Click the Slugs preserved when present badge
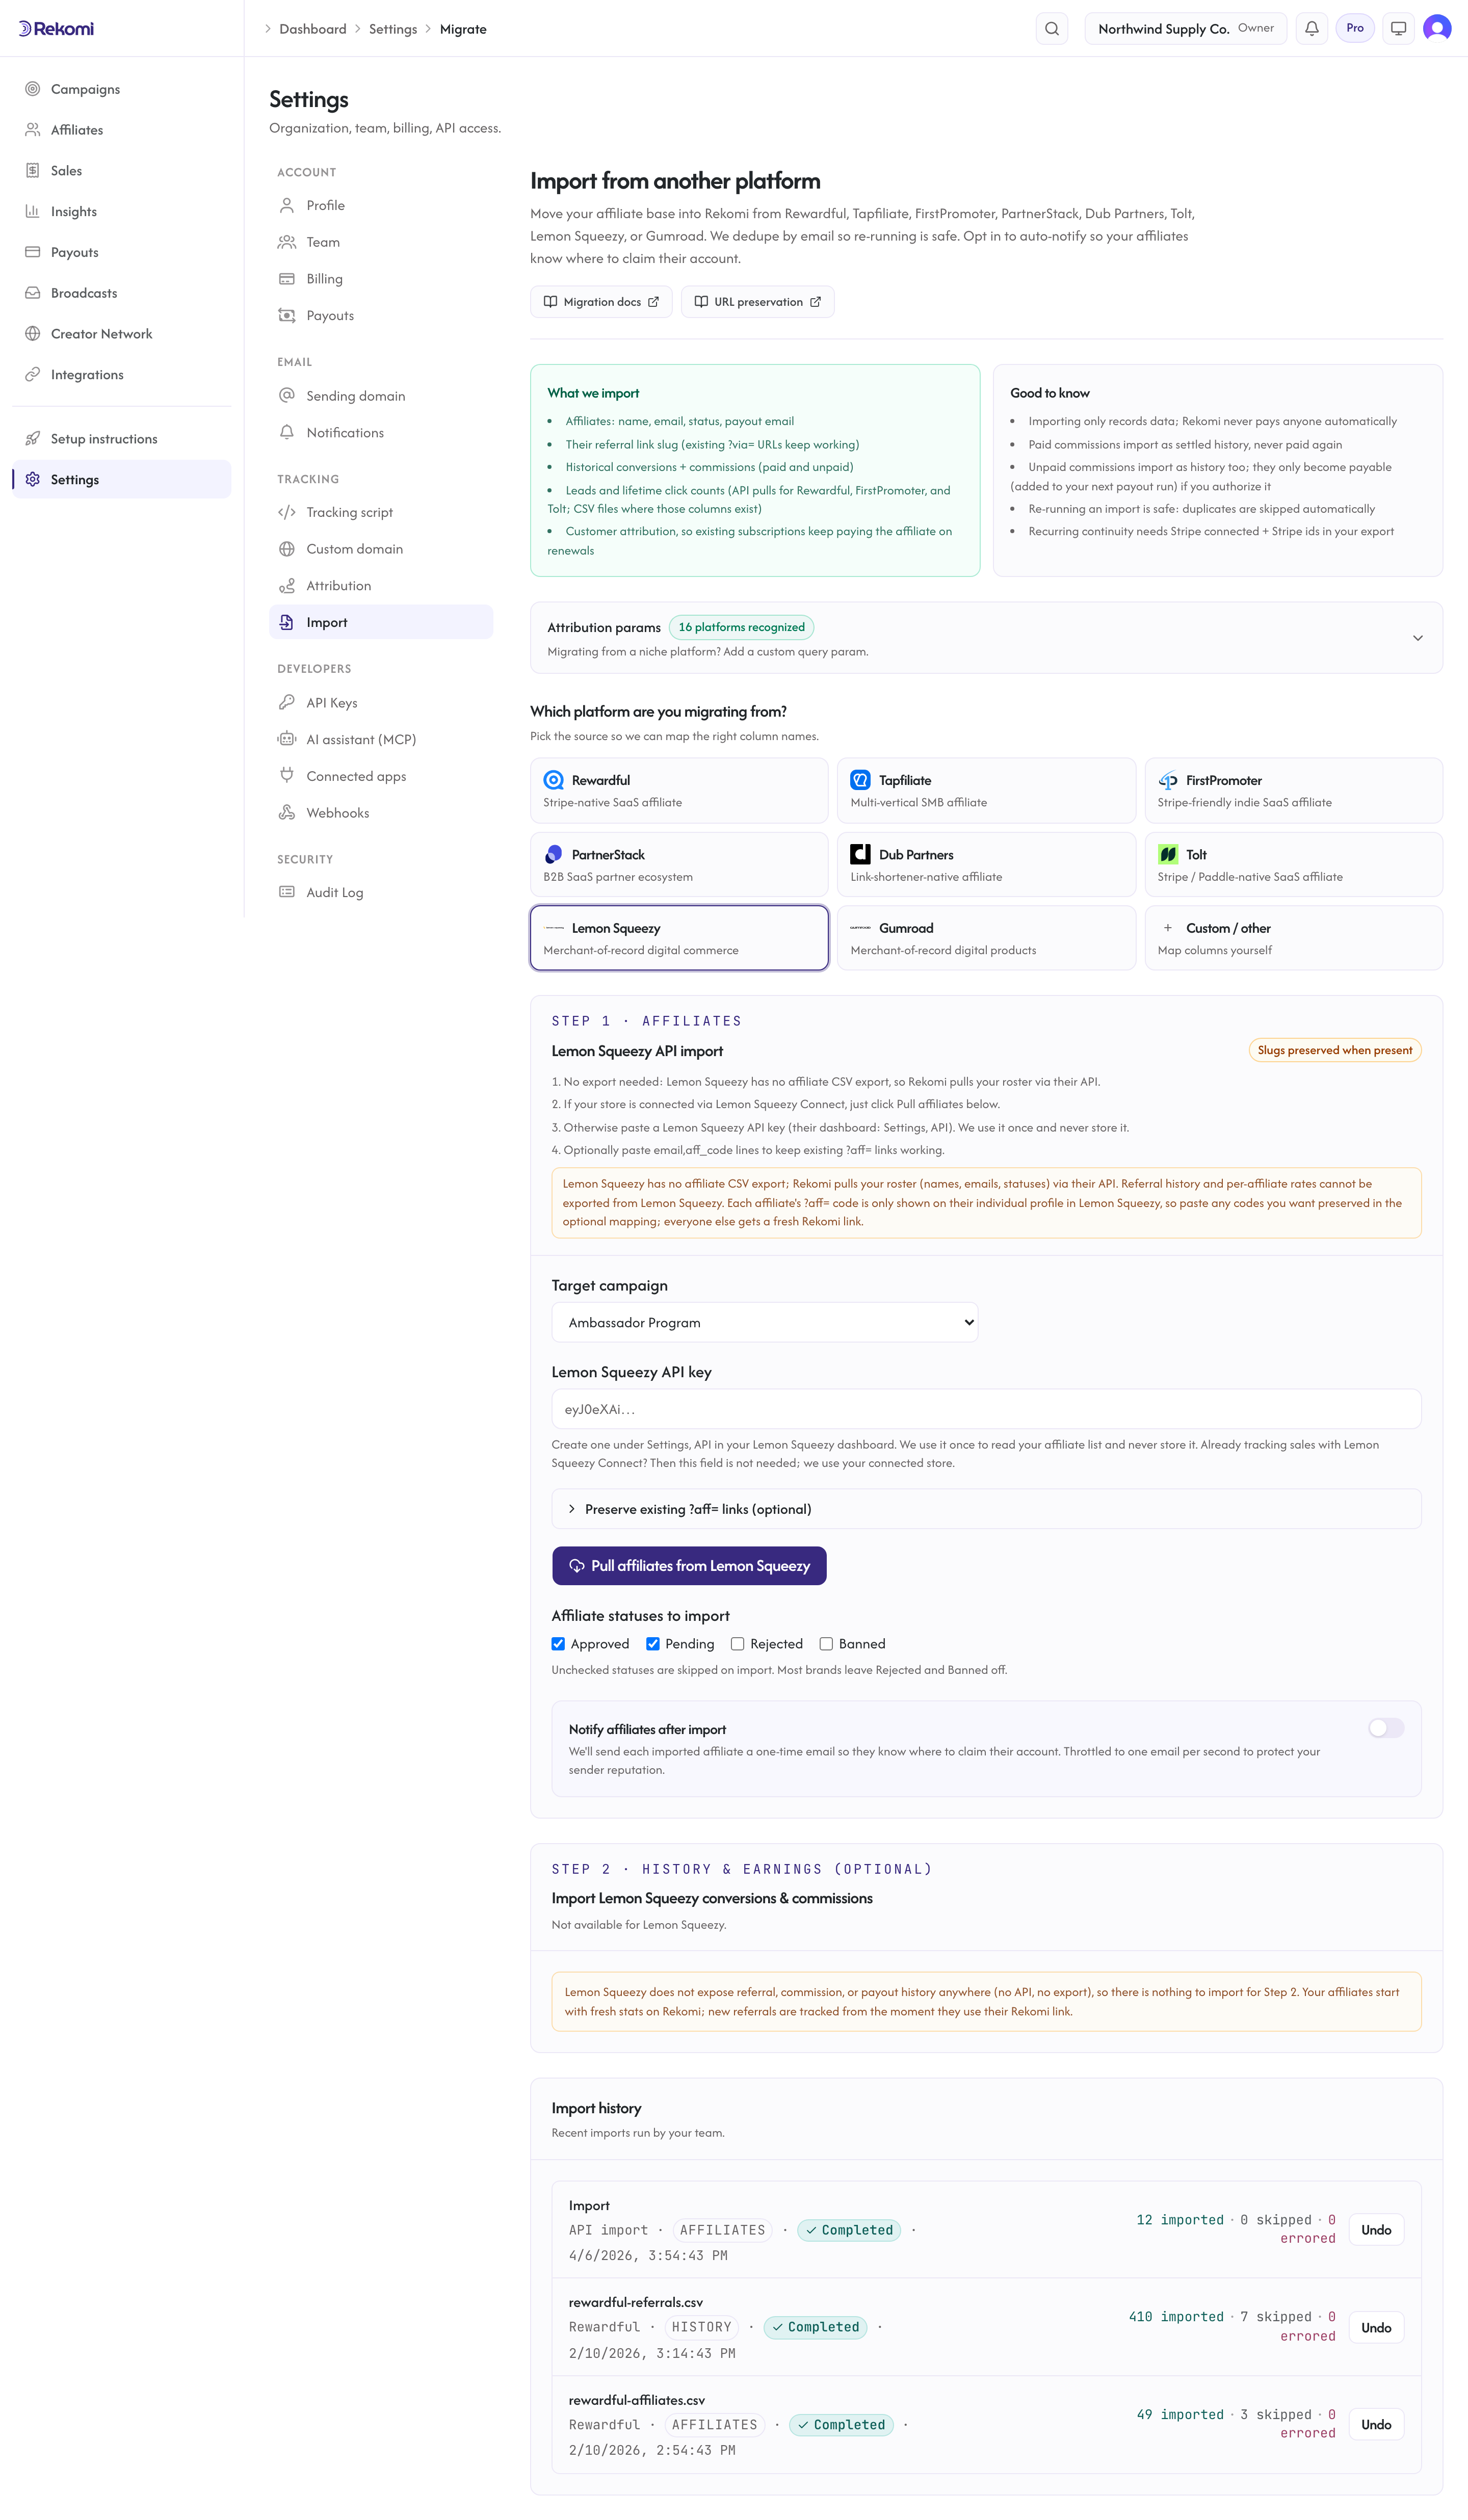The width and height of the screenshot is (1468, 2520). pyautogui.click(x=1335, y=1050)
